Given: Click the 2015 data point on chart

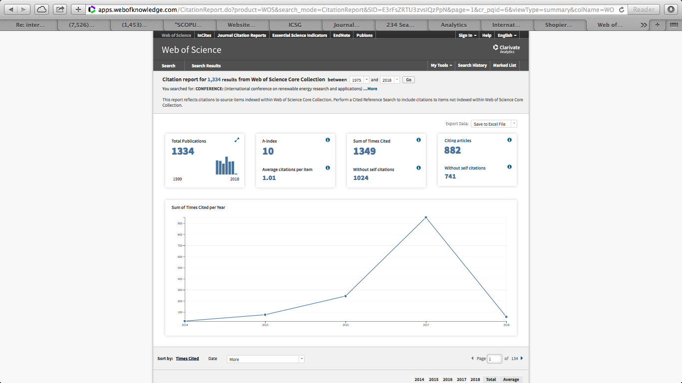Looking at the screenshot, I should [x=265, y=315].
